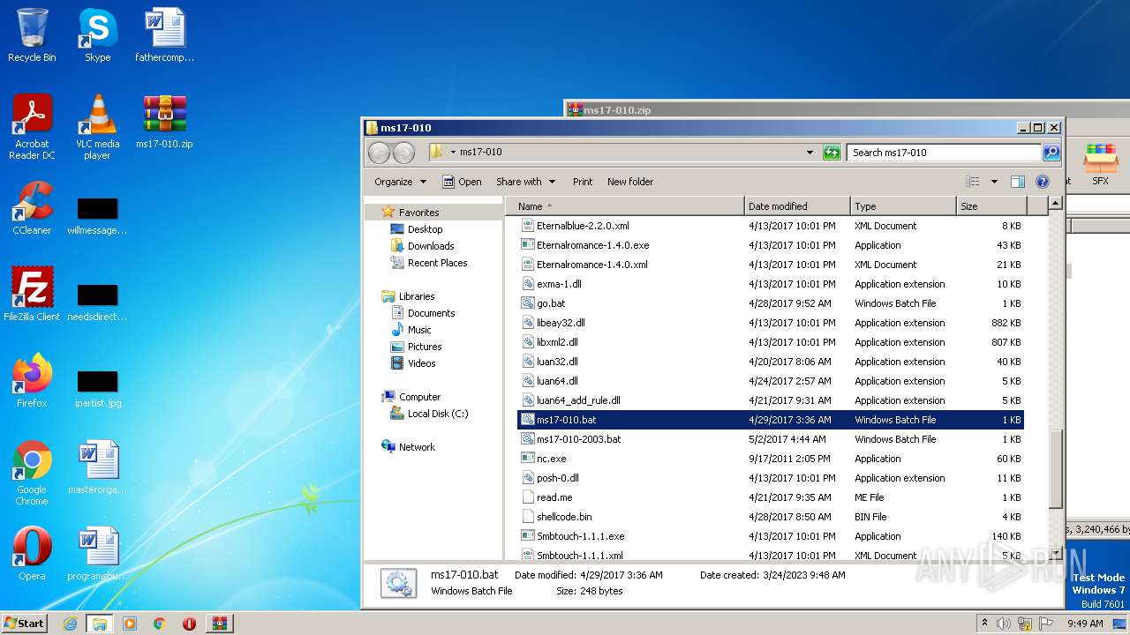Viewport: 1130px width, 635px height.
Task: Sort by the Date modified column
Action: pos(798,206)
